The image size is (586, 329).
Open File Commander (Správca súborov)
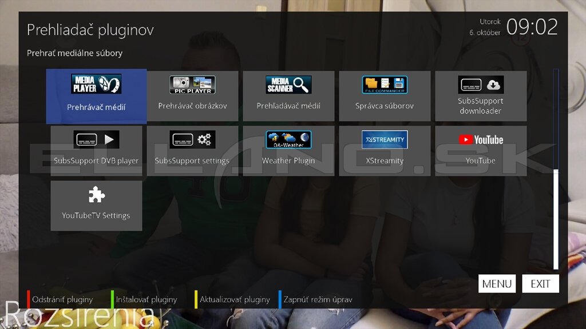385,96
